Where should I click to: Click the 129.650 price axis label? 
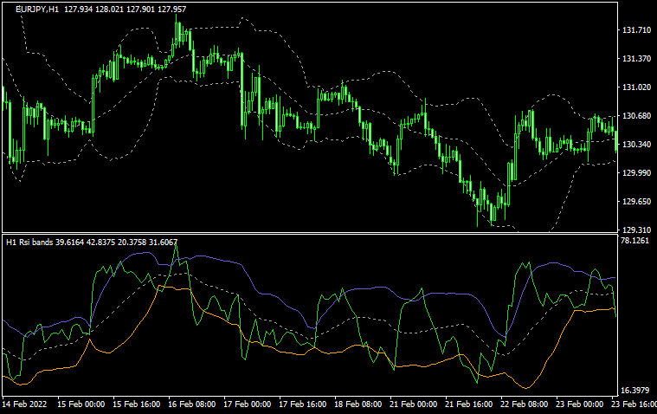[x=637, y=202]
